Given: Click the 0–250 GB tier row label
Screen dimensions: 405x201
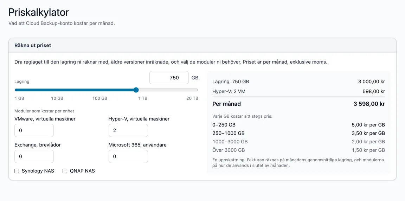Looking at the screenshot, I should point(224,125).
